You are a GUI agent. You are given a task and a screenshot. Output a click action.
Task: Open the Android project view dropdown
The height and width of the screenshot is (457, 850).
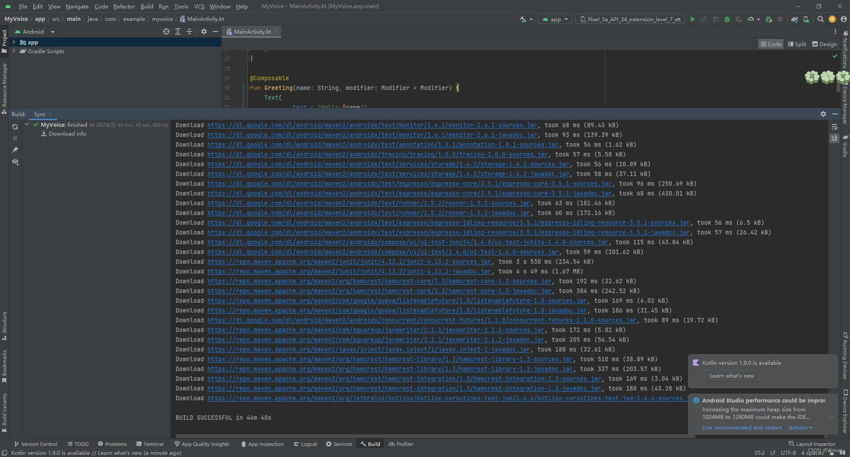35,31
